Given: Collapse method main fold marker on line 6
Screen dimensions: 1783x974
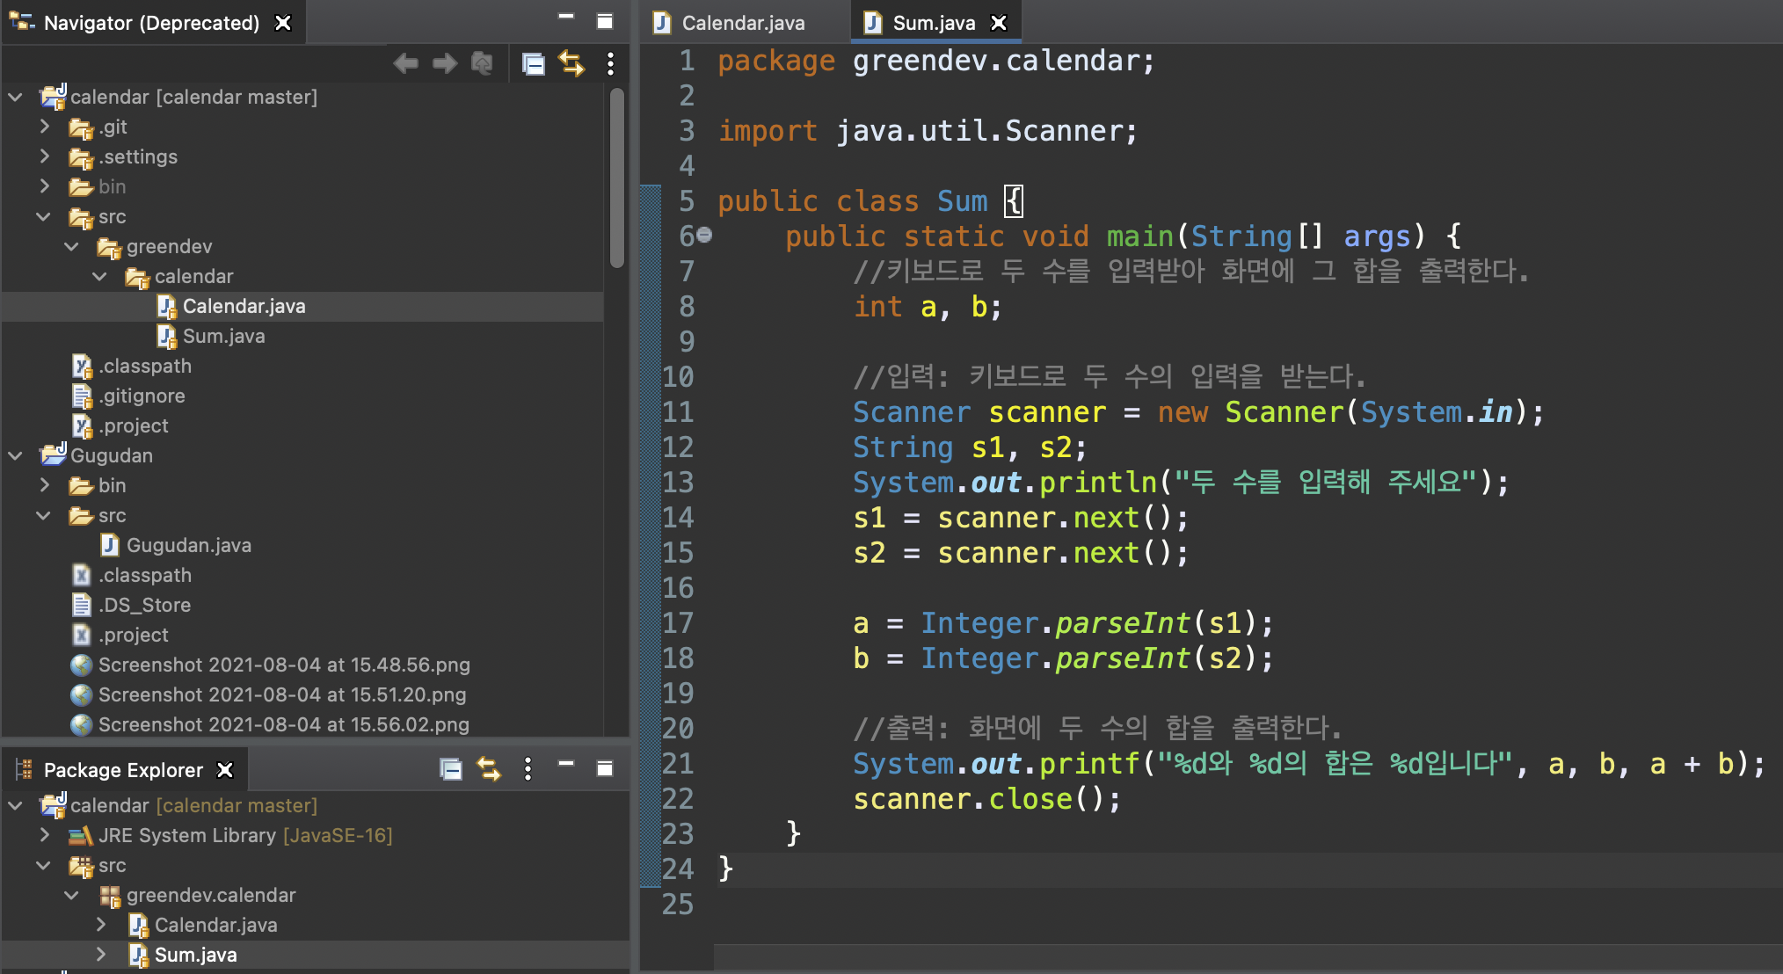Looking at the screenshot, I should pos(704,235).
